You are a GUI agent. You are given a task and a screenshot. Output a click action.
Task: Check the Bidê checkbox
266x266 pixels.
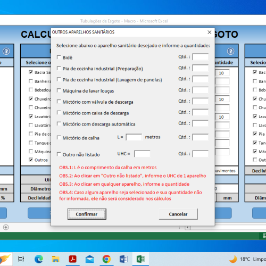point(59,57)
